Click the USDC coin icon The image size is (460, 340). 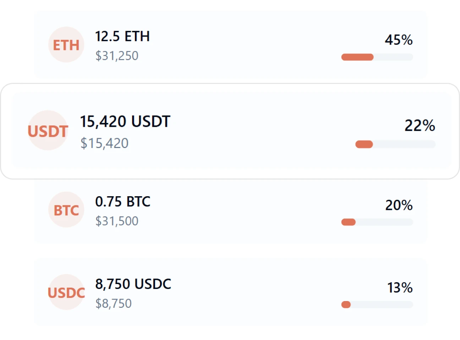coord(66,293)
